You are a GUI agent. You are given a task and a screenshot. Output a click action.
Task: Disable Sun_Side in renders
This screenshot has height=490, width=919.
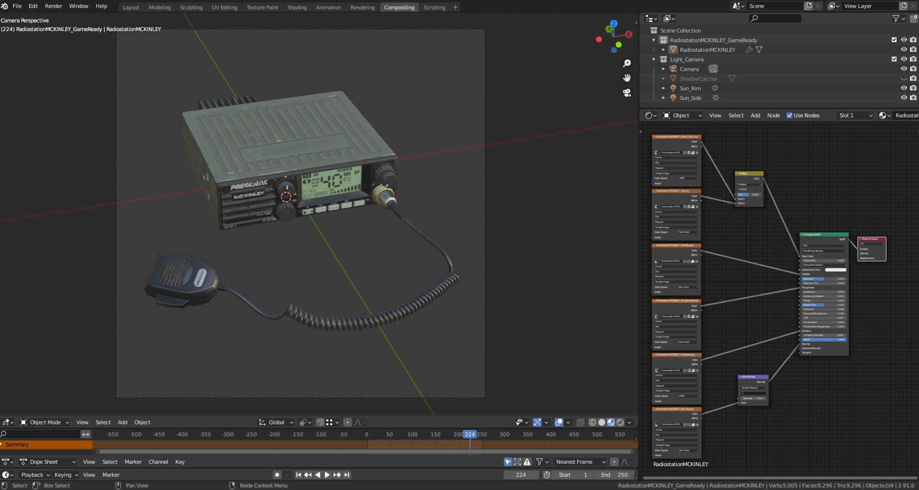click(x=913, y=98)
